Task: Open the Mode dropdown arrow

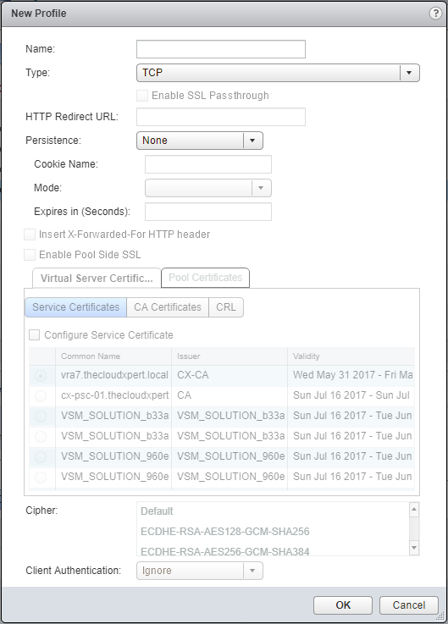Action: (x=261, y=188)
